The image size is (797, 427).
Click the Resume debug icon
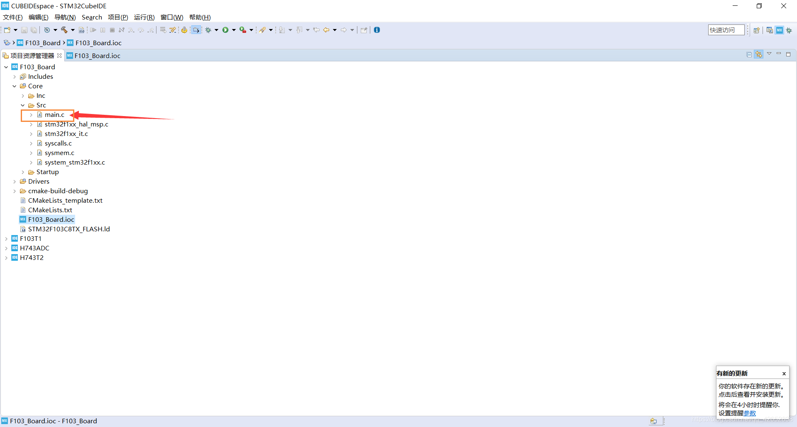click(x=93, y=30)
